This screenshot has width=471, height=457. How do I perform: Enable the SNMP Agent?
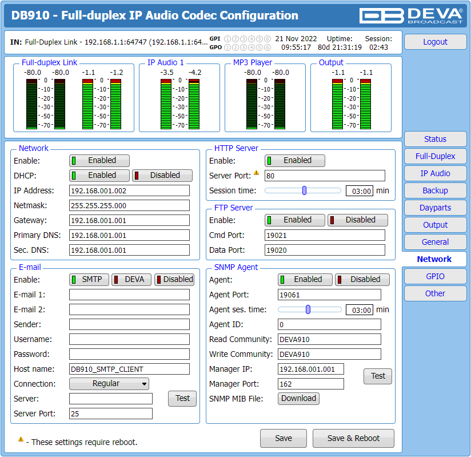coord(305,280)
